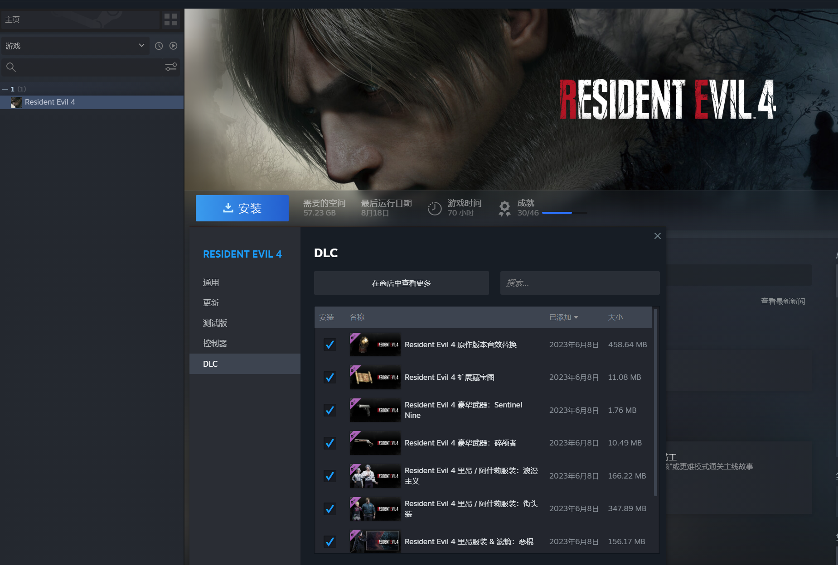
Task: Click thumbnail of 浪漫主义 costume DLC
Action: 375,476
